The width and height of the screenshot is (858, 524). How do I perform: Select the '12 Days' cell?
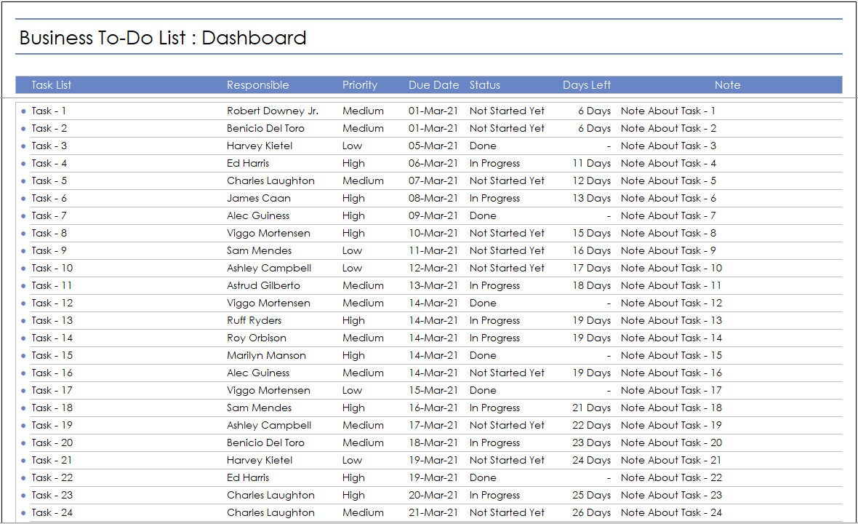(592, 180)
